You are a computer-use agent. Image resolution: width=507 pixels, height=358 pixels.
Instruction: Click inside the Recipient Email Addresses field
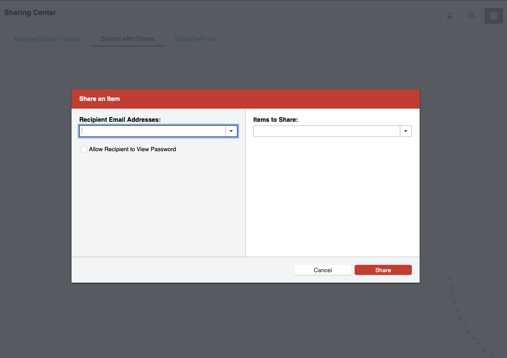tap(151, 130)
